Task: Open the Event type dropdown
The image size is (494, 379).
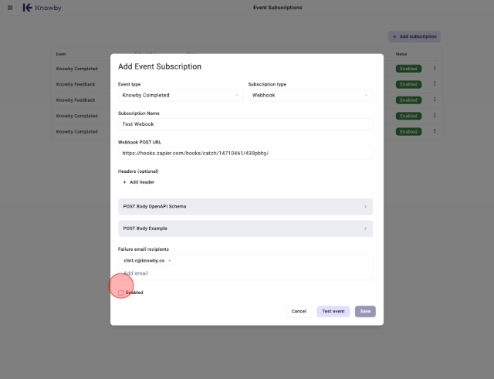Action: click(181, 95)
